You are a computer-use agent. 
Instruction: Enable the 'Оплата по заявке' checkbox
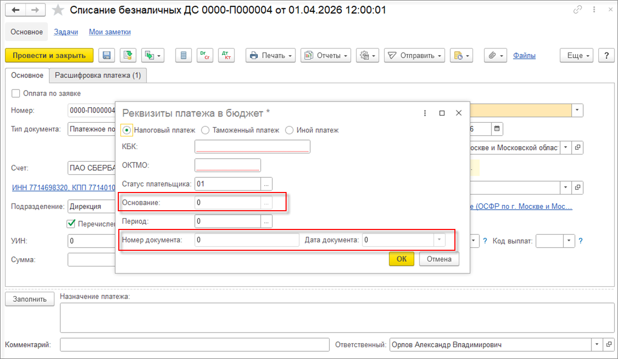(x=16, y=94)
